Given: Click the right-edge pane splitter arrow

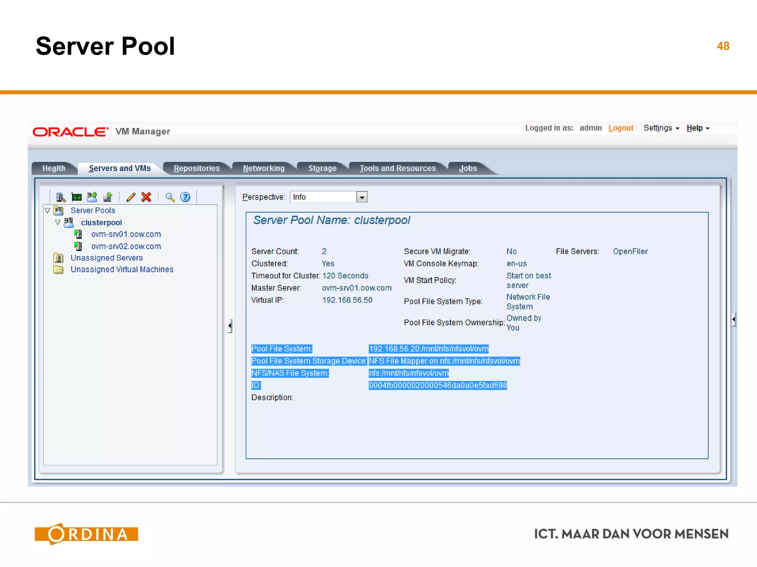Looking at the screenshot, I should (x=734, y=319).
